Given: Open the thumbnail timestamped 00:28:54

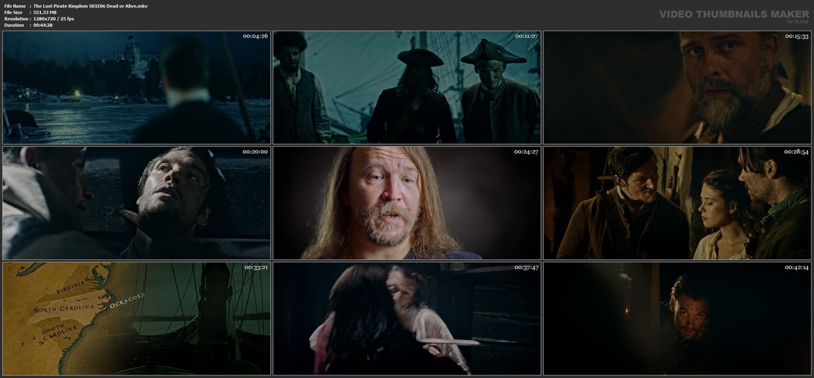Looking at the screenshot, I should [677, 203].
